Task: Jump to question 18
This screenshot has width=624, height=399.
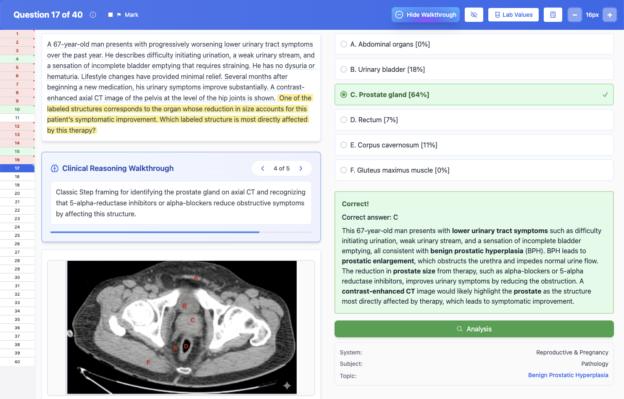Action: (17, 176)
